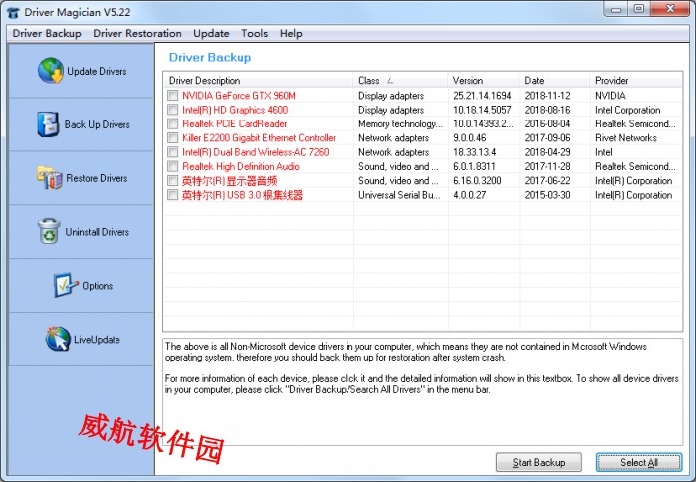
Task: Click the Options checkmark icon
Action: click(x=66, y=285)
